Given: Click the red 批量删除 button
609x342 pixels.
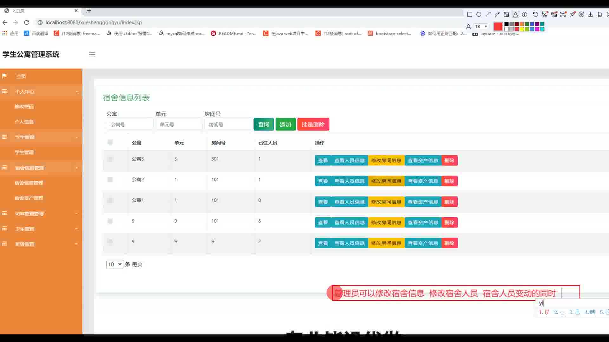Looking at the screenshot, I should (x=313, y=124).
